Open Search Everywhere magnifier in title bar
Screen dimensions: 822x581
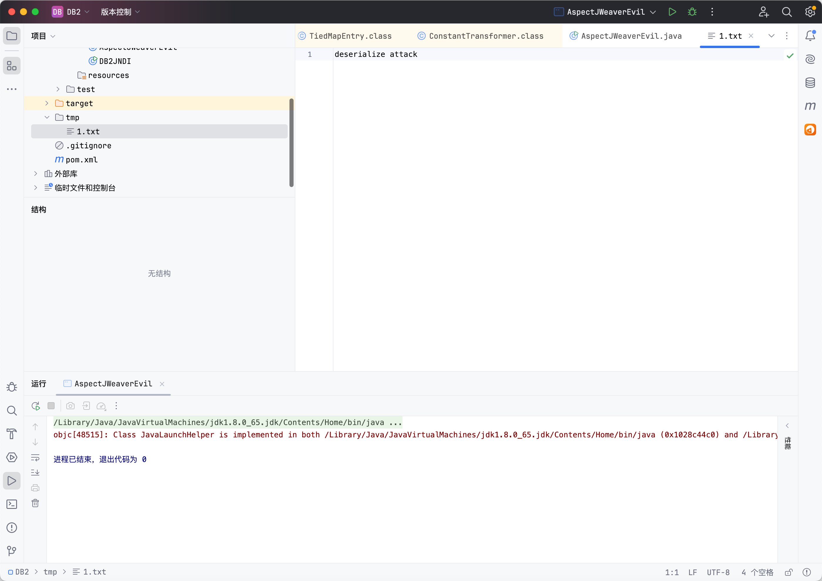(786, 12)
